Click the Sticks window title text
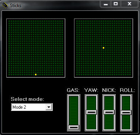 (x=15, y=6)
